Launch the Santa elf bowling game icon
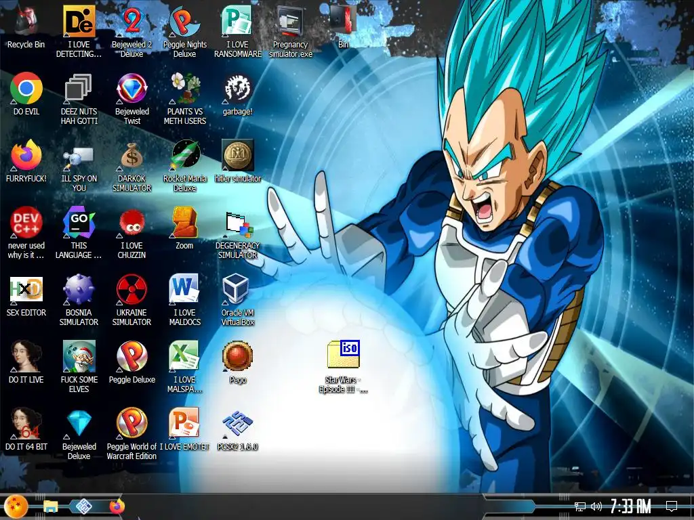The width and height of the screenshot is (694, 520). [79, 356]
